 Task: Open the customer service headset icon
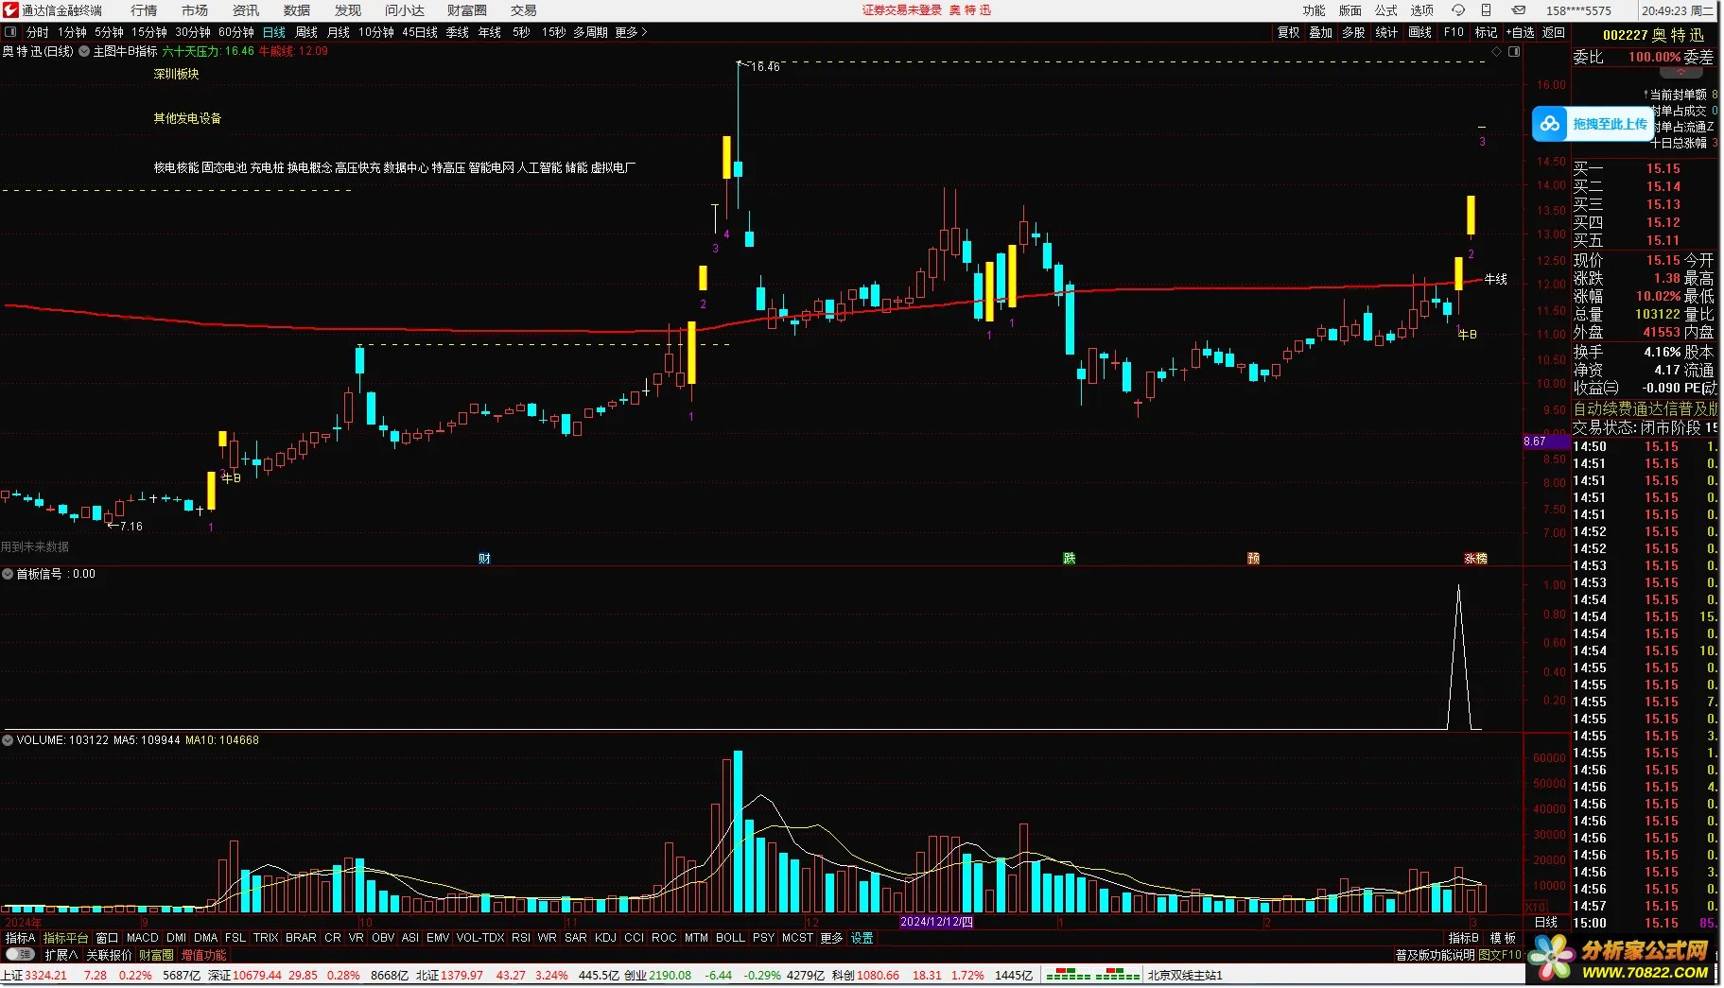[1458, 10]
